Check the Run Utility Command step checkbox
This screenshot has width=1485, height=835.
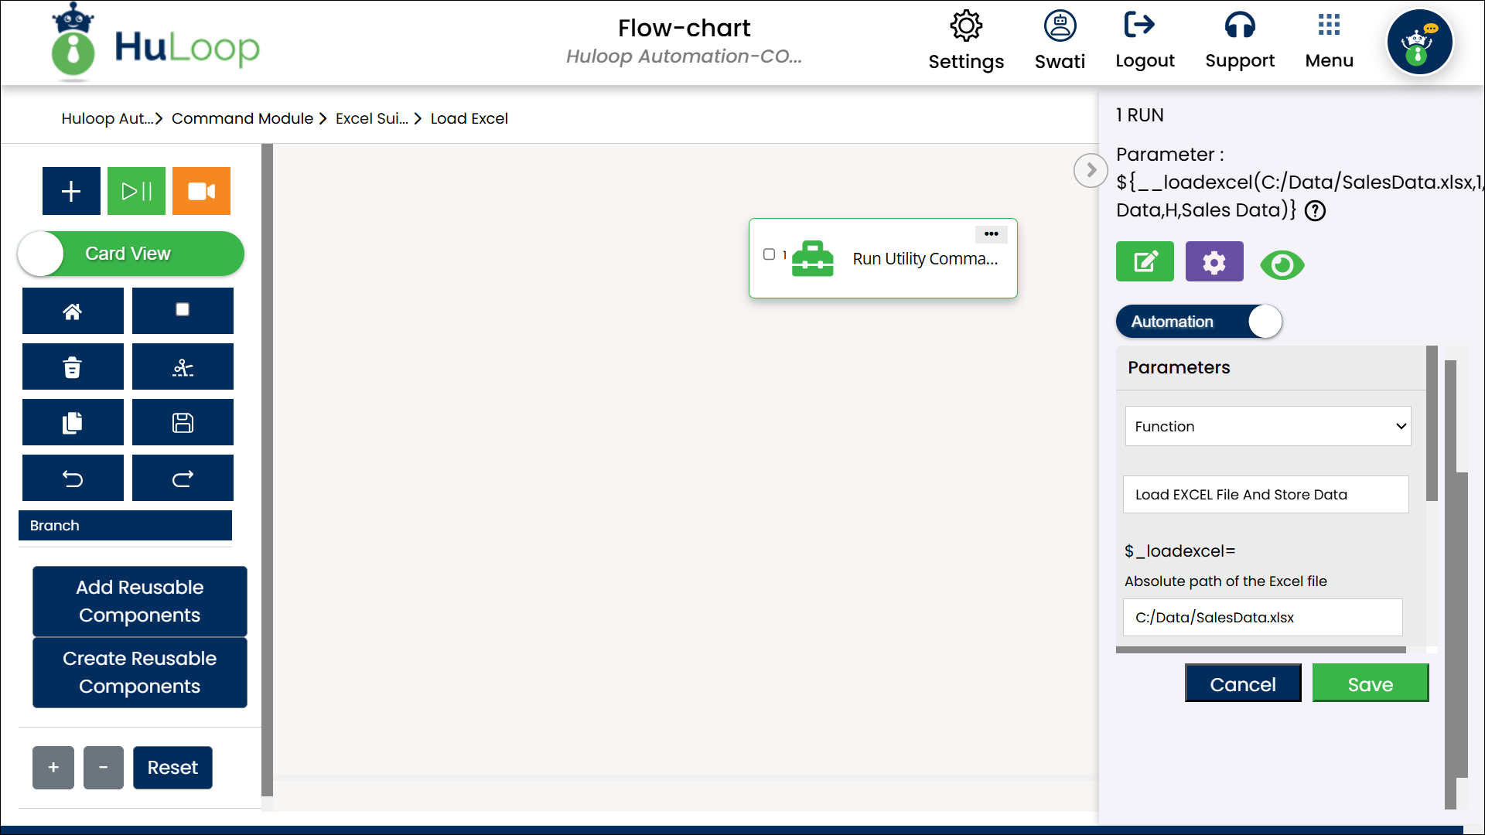point(769,254)
